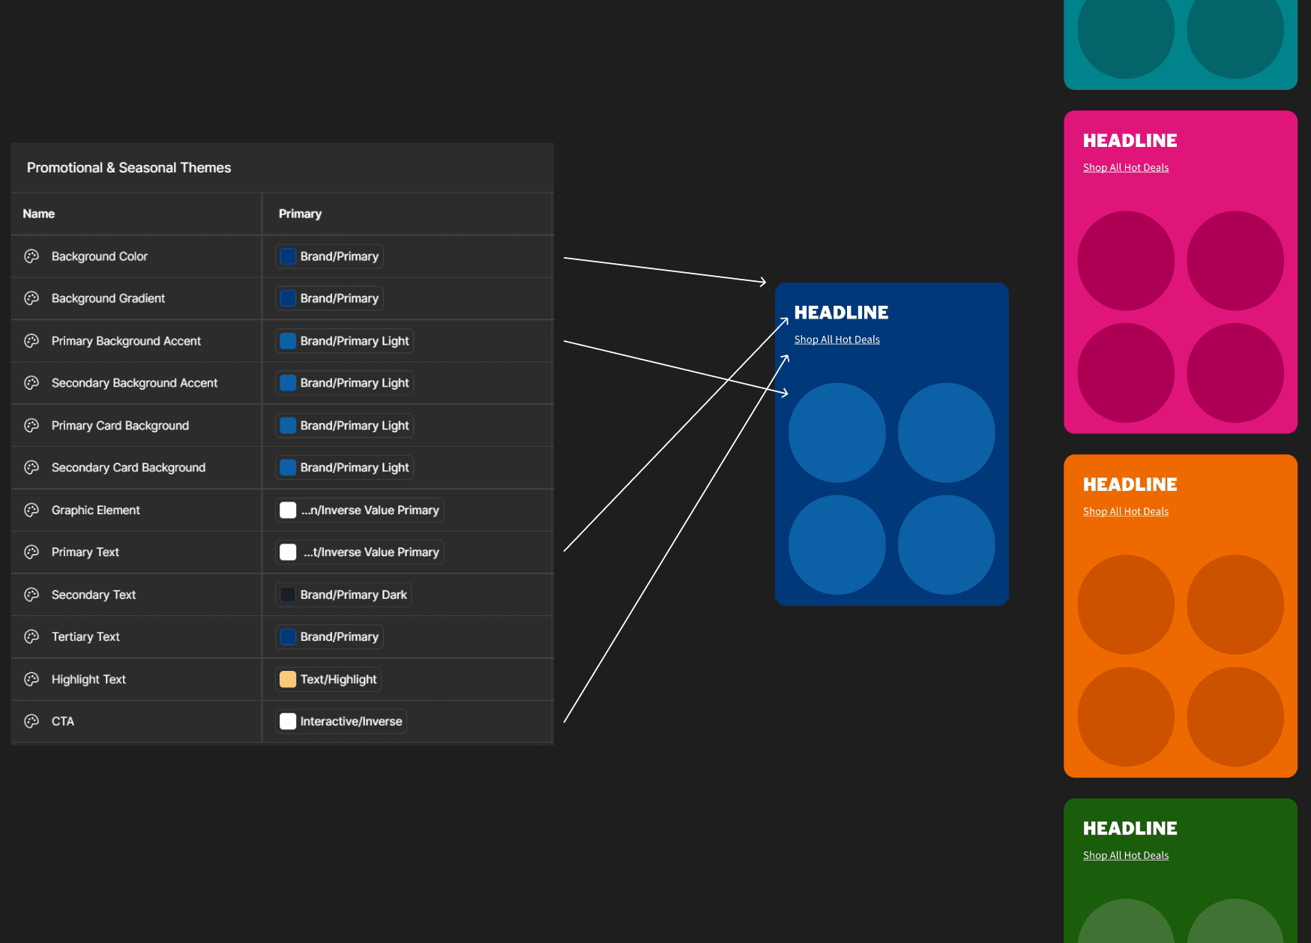Select the HEADLINE text on the pink card
Screen dimensions: 1311x943
[x=1130, y=141]
